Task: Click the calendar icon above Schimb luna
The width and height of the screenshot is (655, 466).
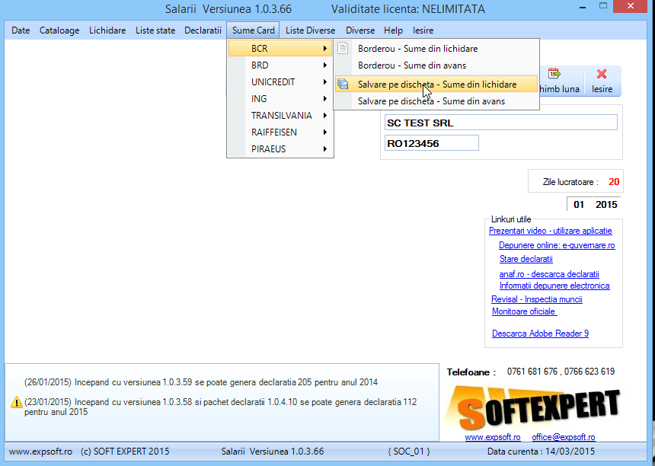Action: tap(554, 74)
